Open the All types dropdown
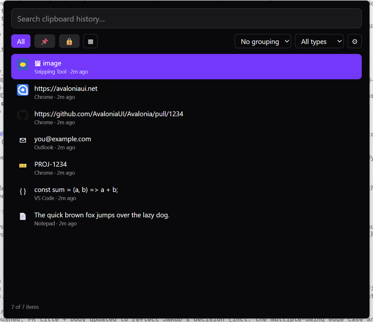This screenshot has width=373, height=322. click(319, 41)
